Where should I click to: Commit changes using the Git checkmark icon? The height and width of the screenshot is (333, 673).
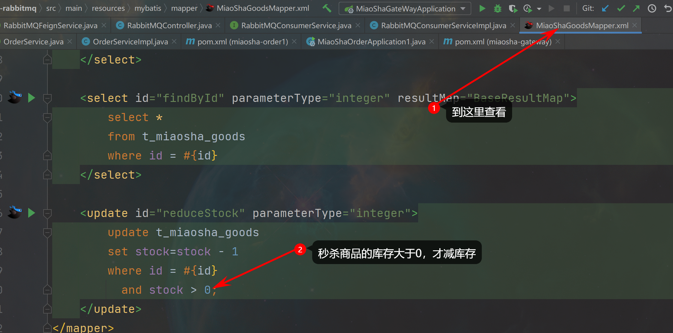pyautogui.click(x=621, y=8)
